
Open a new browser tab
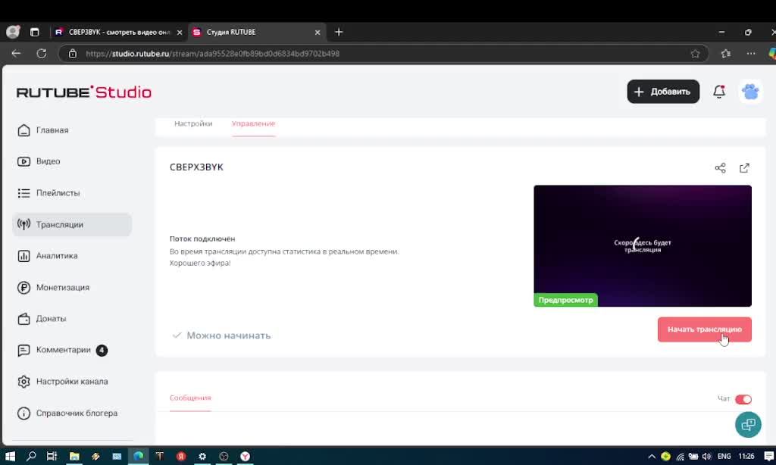[x=339, y=32]
